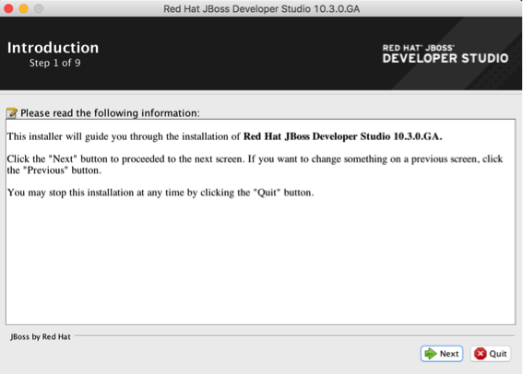Click the Quit button
Image resolution: width=523 pixels, height=375 pixels.
point(491,354)
